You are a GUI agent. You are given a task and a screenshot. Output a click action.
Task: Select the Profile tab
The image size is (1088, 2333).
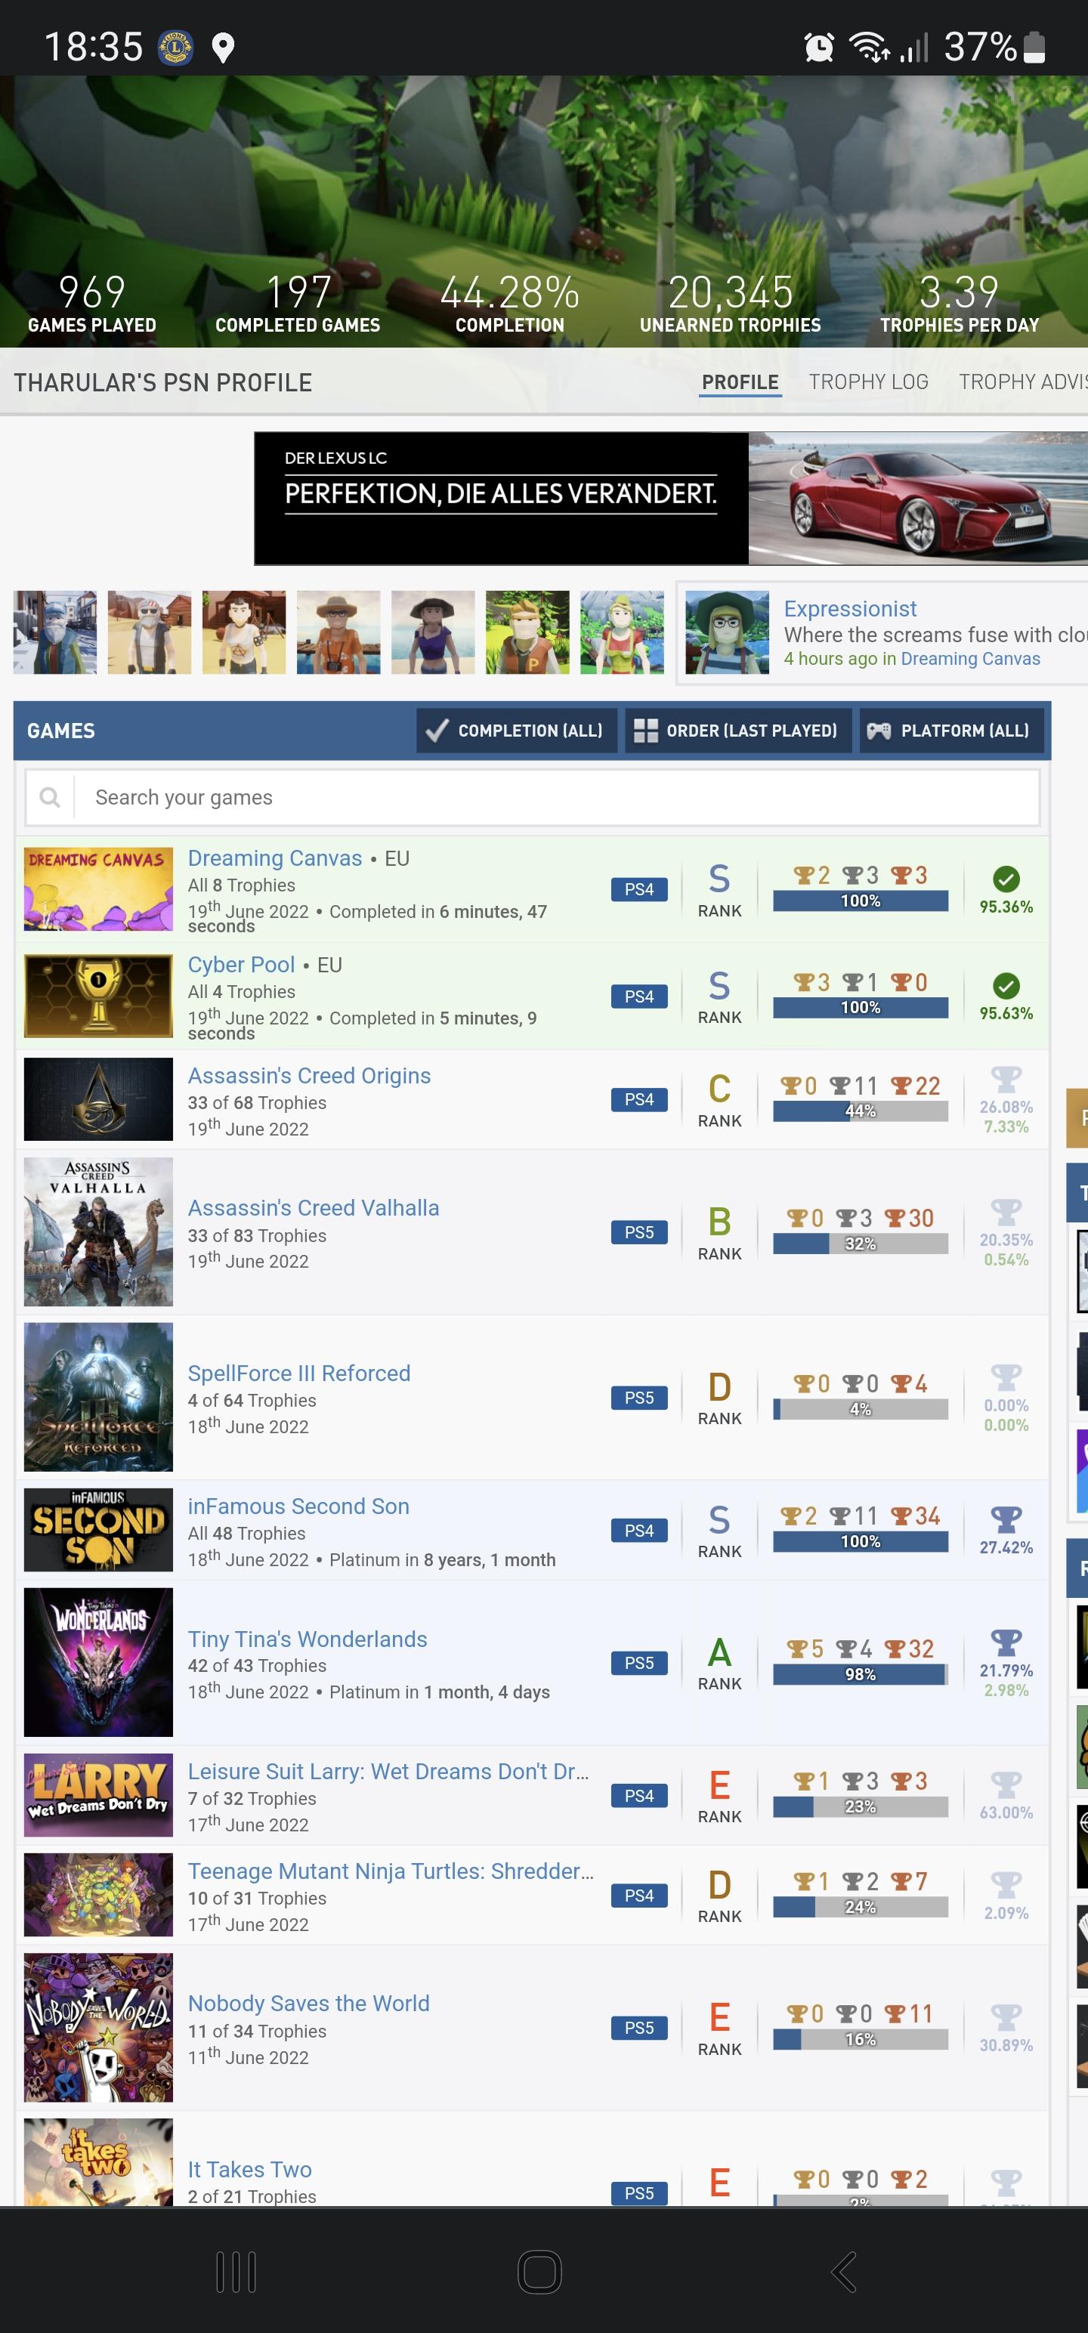[739, 382]
